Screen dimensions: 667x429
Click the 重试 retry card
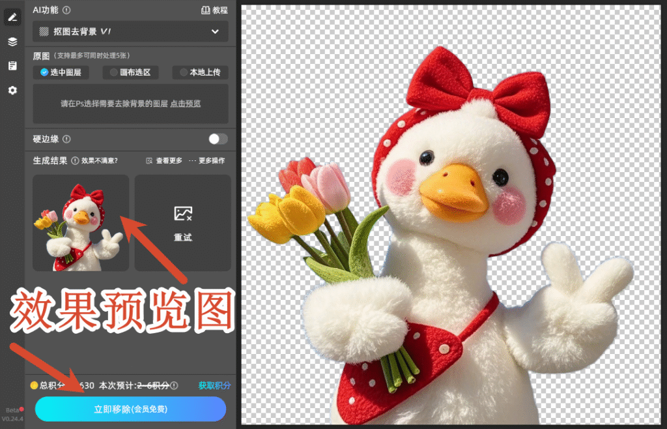point(183,223)
